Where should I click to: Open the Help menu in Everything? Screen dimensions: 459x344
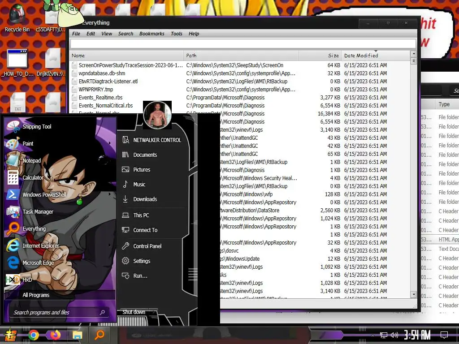click(194, 34)
